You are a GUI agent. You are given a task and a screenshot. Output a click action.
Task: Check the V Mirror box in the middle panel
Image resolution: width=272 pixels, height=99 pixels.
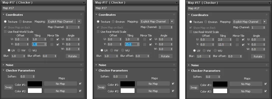pos(144,44)
